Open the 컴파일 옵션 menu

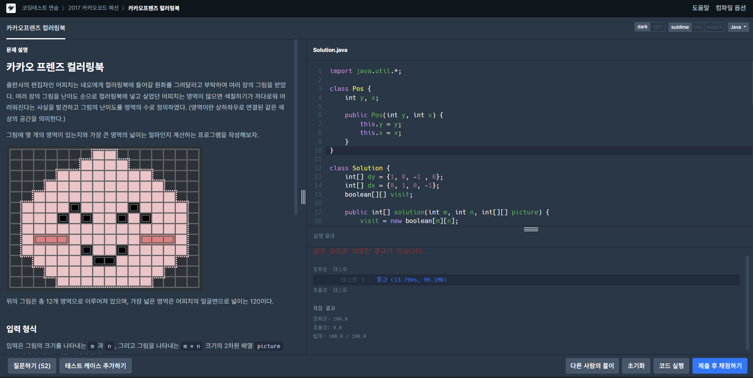pos(731,8)
